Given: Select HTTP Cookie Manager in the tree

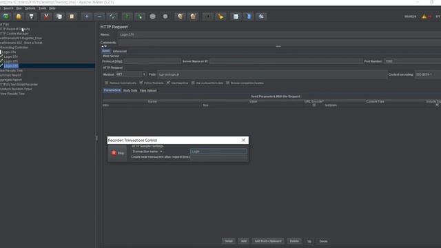Looking at the screenshot, I should pos(14,34).
